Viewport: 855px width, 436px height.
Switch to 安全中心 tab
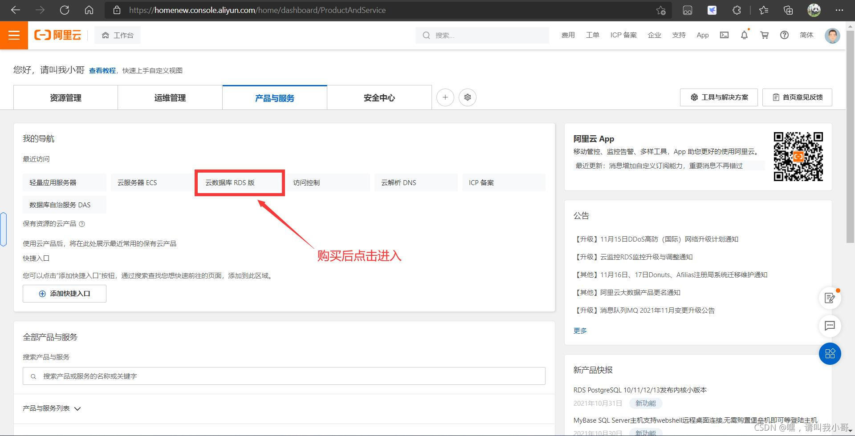coord(379,97)
